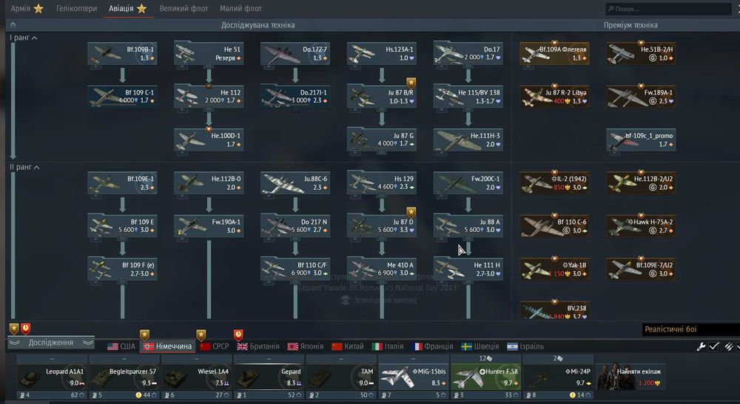Select the Bf.109B-1 aircraft card
This screenshot has width=740, height=404.
122,53
